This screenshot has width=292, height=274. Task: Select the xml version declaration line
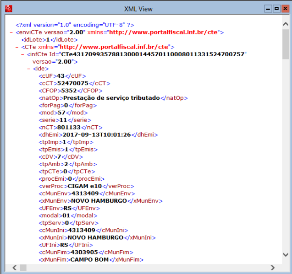coord(75,25)
